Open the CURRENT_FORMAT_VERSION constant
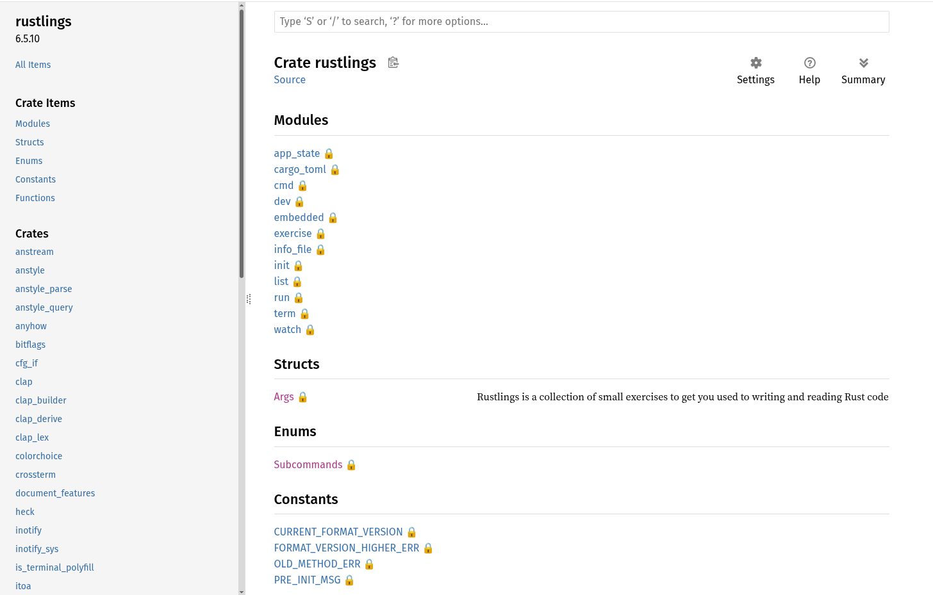 click(338, 532)
